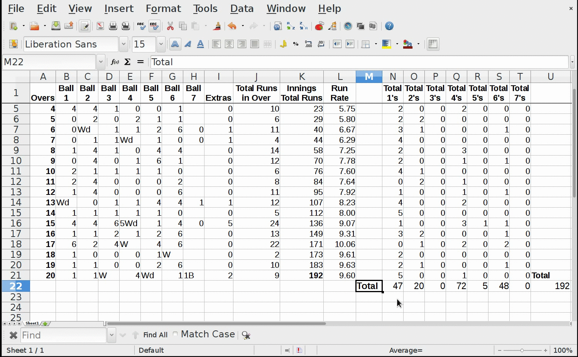
Task: Click the Find All button
Action: 155,335
